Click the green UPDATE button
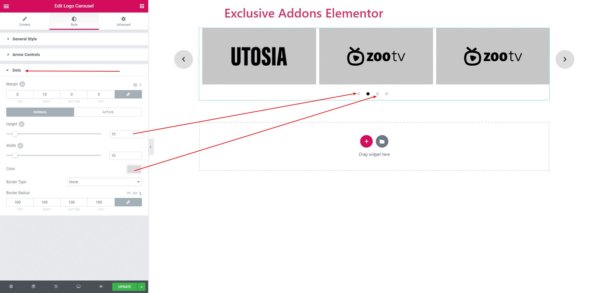The width and height of the screenshot is (595, 293). coord(125,287)
